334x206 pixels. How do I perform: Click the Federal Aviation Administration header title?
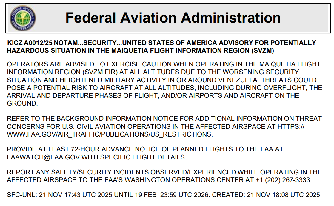point(173,18)
